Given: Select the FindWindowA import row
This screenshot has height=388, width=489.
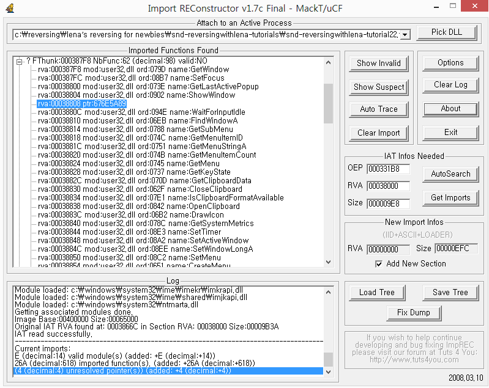Looking at the screenshot, I should click(138, 121).
